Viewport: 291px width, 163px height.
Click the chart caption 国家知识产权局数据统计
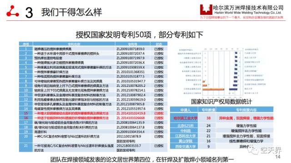tap(221, 101)
